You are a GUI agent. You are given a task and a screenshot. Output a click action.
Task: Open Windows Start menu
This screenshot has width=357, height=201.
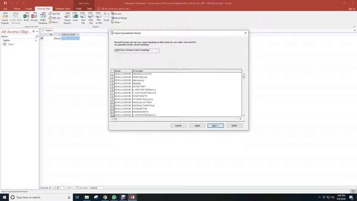(4, 197)
